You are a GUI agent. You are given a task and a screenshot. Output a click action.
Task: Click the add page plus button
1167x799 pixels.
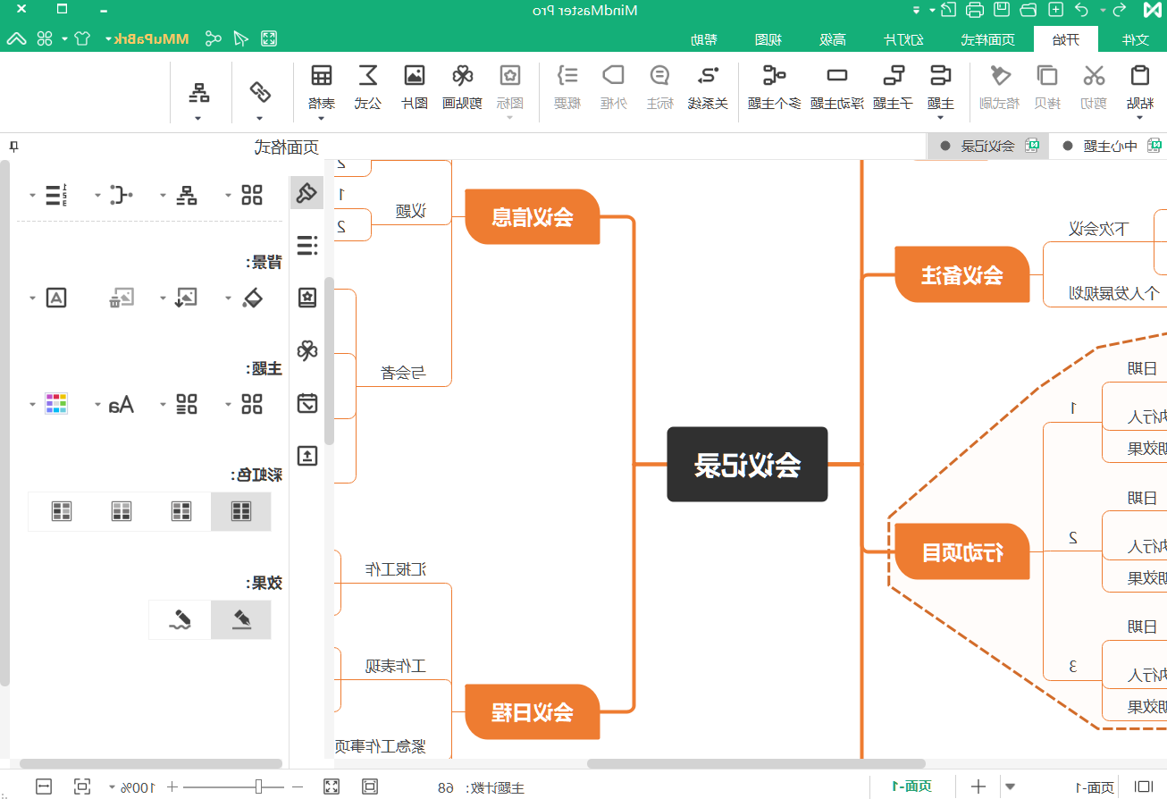tap(978, 787)
